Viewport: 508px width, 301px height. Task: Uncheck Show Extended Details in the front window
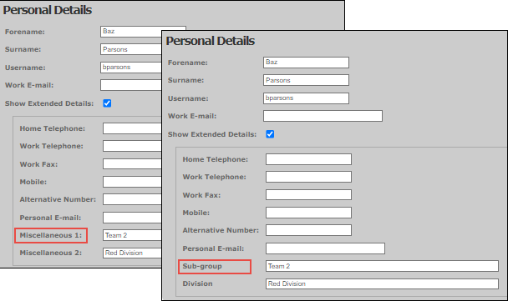click(x=270, y=134)
